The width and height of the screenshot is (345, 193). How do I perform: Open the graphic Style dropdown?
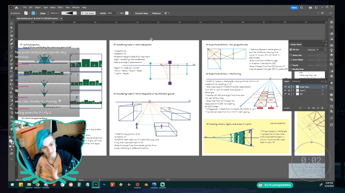(130, 13)
